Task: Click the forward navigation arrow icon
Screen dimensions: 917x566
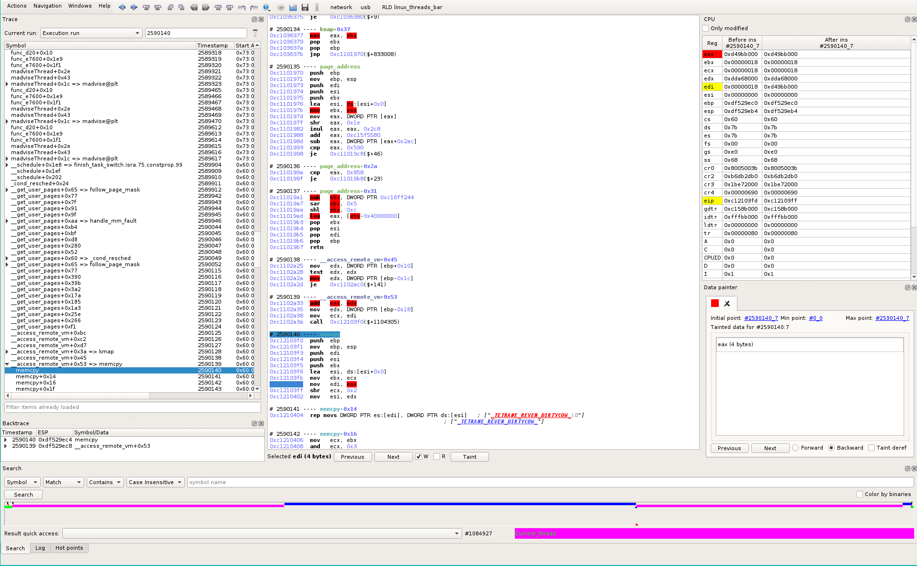Action: 134,7
